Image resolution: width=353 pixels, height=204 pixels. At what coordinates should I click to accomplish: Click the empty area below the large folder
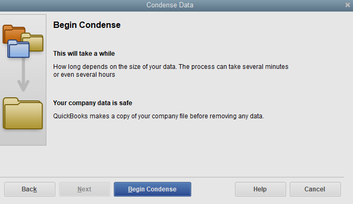click(x=23, y=138)
